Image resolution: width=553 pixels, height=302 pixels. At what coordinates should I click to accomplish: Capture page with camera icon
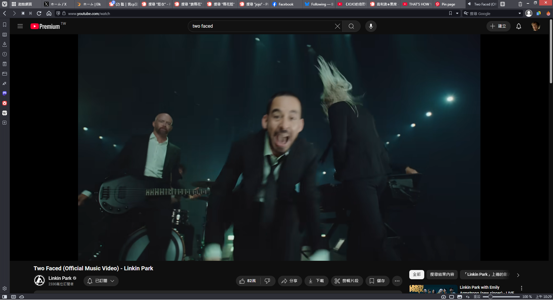444,297
